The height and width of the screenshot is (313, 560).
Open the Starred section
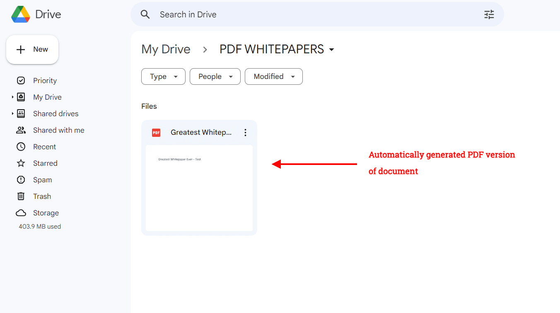tap(45, 163)
